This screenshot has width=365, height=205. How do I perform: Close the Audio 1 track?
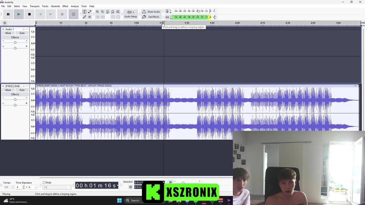click(3, 29)
